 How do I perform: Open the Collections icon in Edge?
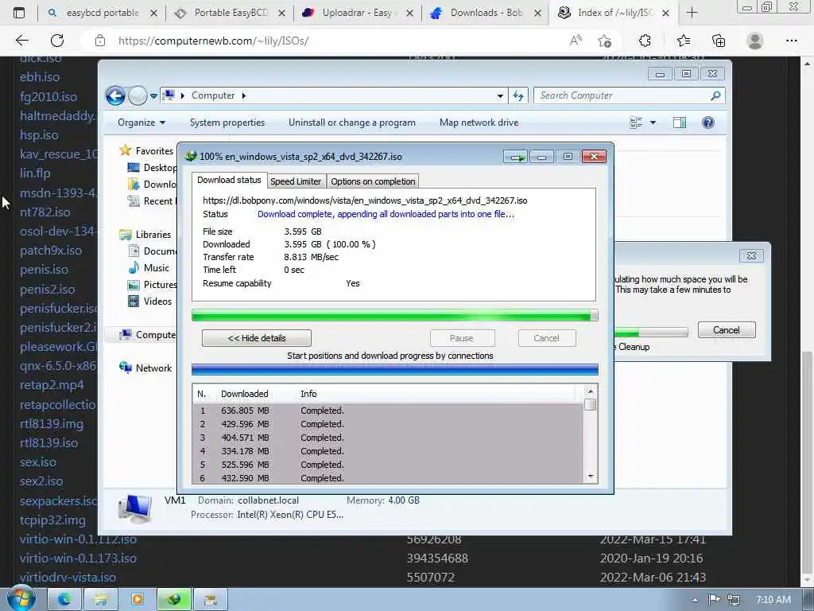719,41
